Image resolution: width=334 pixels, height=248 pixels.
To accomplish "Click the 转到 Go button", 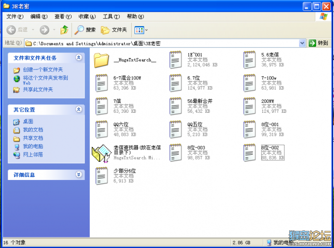I will pos(319,43).
